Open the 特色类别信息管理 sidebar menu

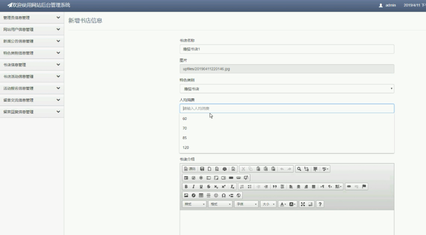[32, 53]
